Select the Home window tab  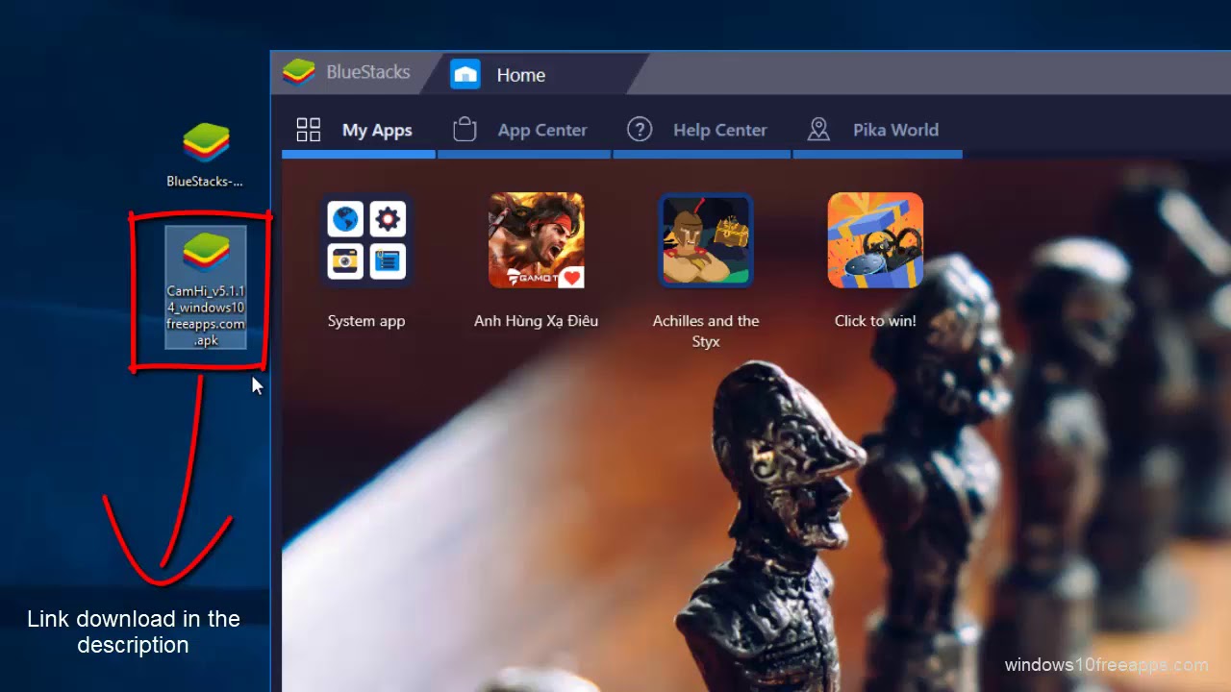(x=535, y=74)
